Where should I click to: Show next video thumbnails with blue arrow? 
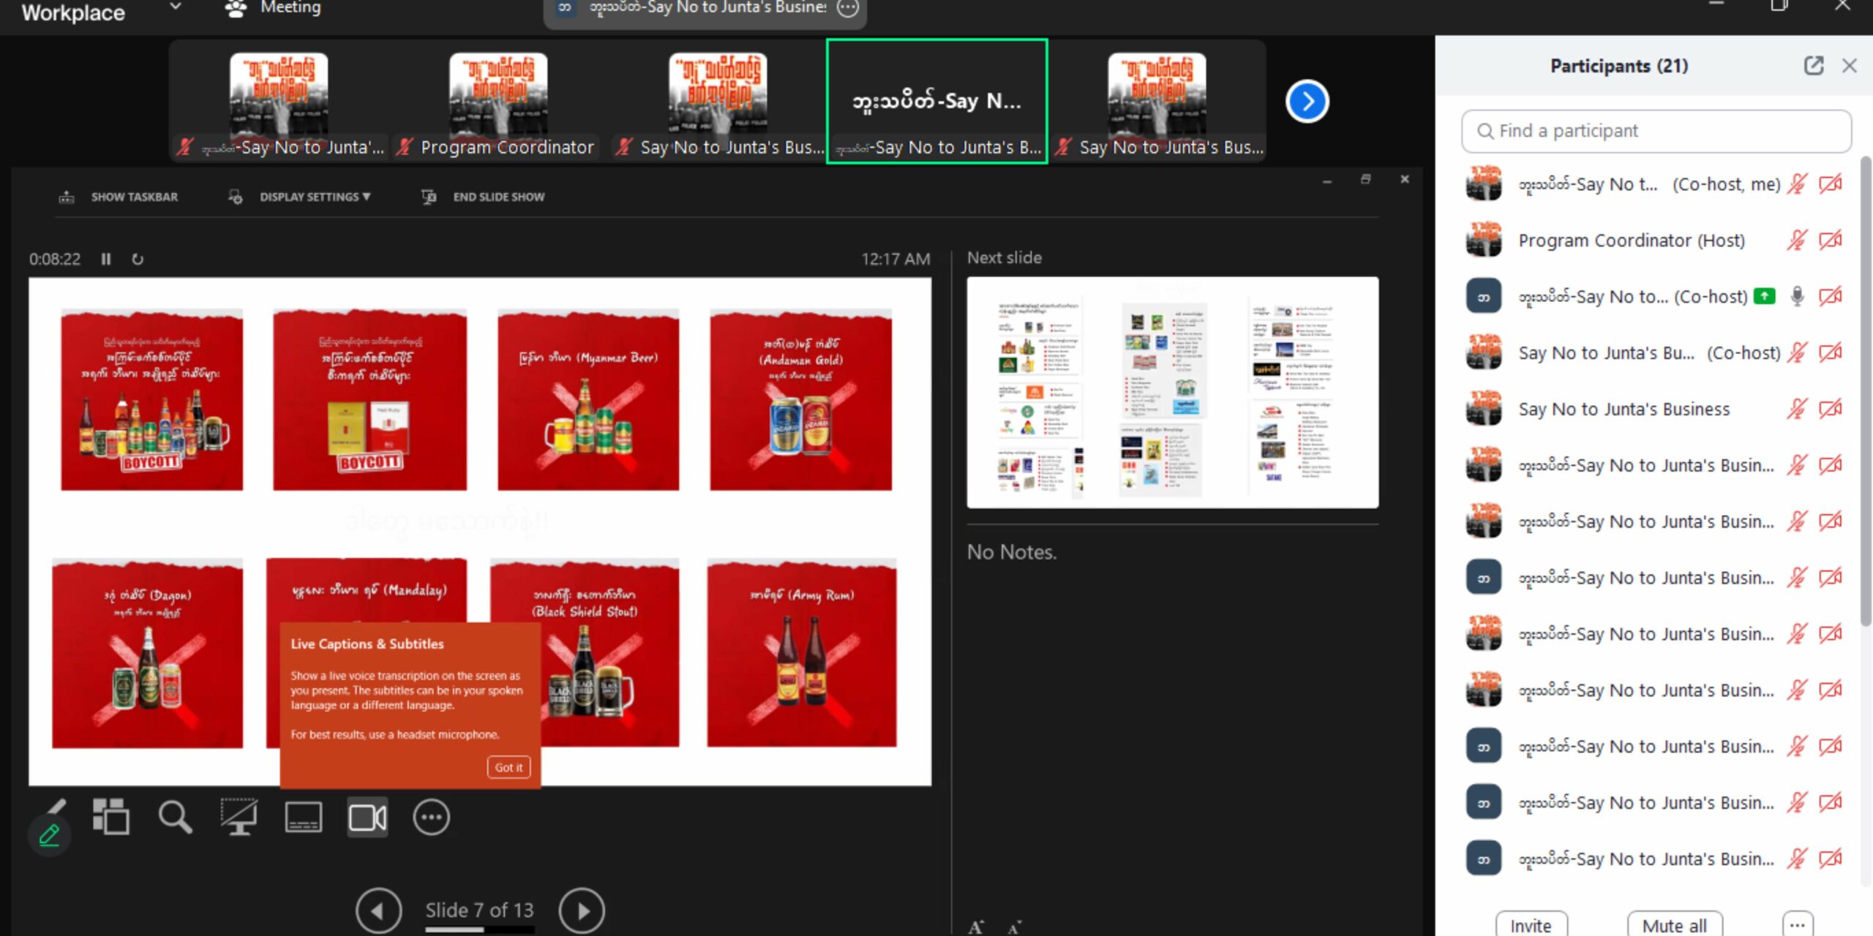point(1307,102)
